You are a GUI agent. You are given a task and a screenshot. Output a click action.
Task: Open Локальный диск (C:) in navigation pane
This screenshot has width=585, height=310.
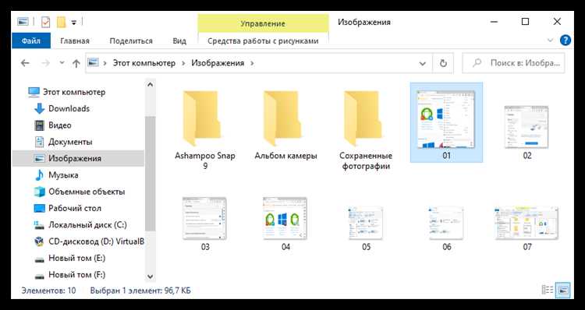pos(87,225)
